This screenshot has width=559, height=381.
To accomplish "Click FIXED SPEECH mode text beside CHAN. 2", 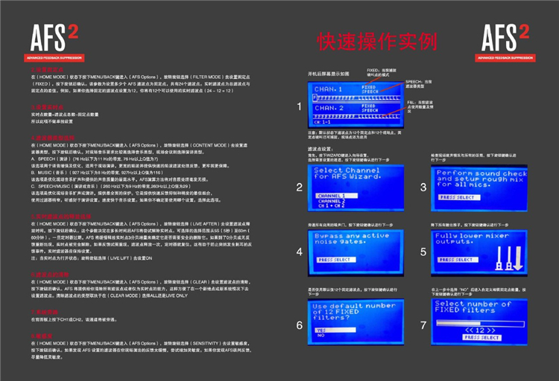I will coord(370,108).
